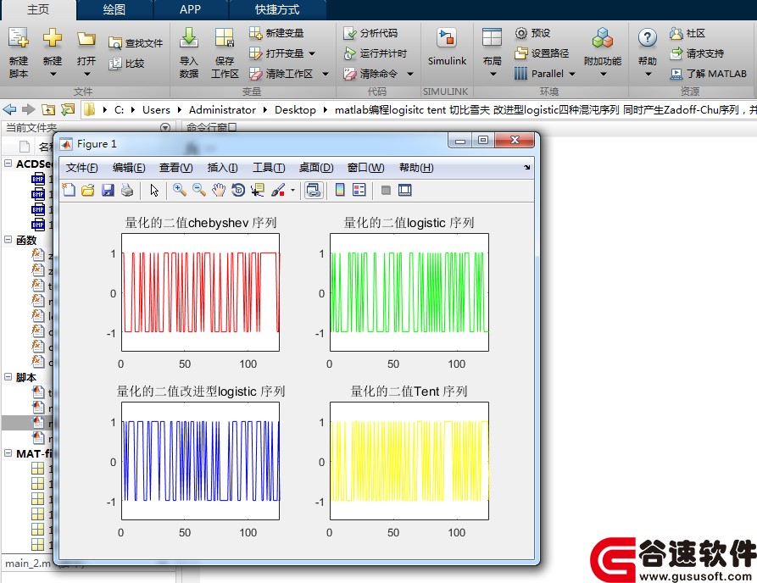This screenshot has height=583, width=757.
Task: Click the Users path segment
Action: 156,109
